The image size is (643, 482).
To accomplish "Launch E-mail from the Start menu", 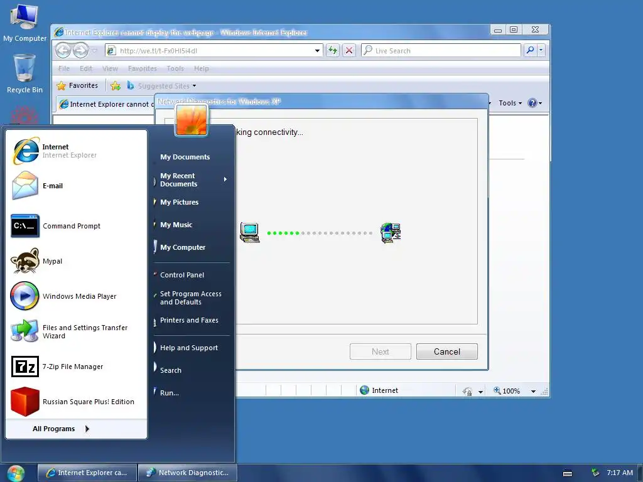I will pos(76,186).
